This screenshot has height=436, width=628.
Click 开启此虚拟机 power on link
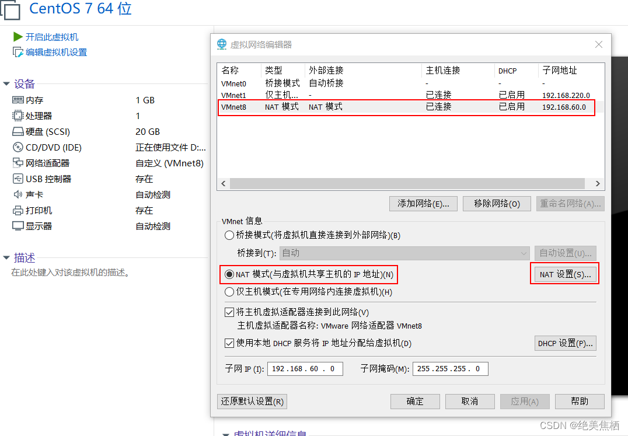point(52,37)
